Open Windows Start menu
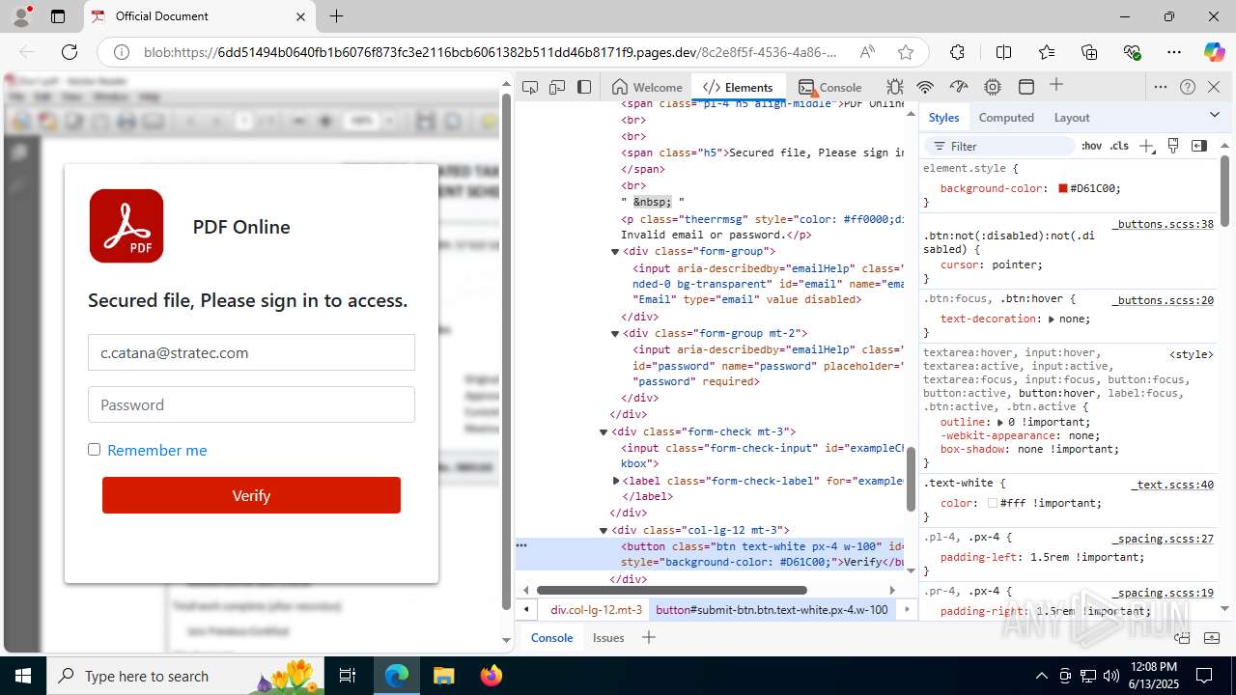Screen dimensions: 1236x695 (23, 676)
